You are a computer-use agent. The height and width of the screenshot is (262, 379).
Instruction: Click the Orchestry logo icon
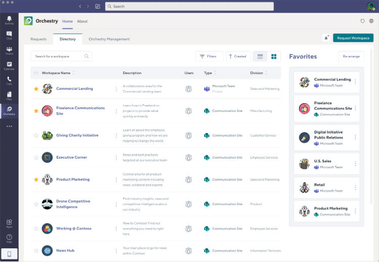pos(28,21)
